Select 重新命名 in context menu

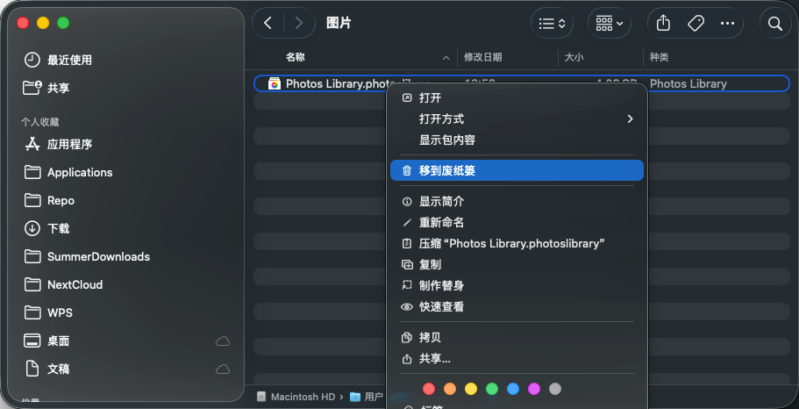point(441,222)
